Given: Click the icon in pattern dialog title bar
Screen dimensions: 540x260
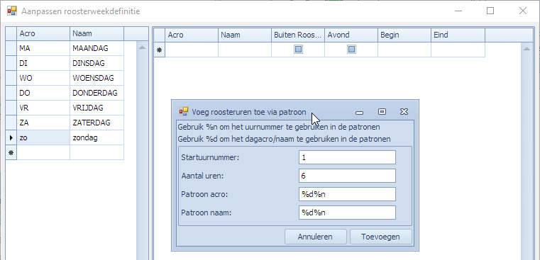Looking at the screenshot, I should click(184, 111).
